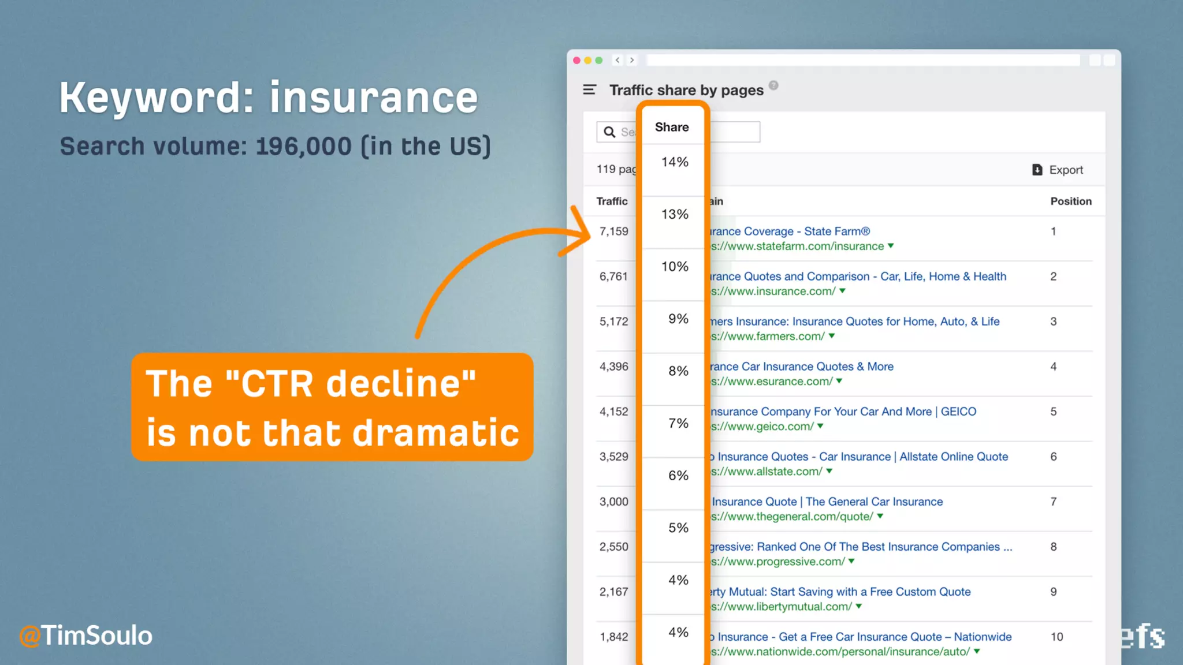Expand the statefarm.com URL dropdown arrow
The width and height of the screenshot is (1183, 665).
(891, 246)
